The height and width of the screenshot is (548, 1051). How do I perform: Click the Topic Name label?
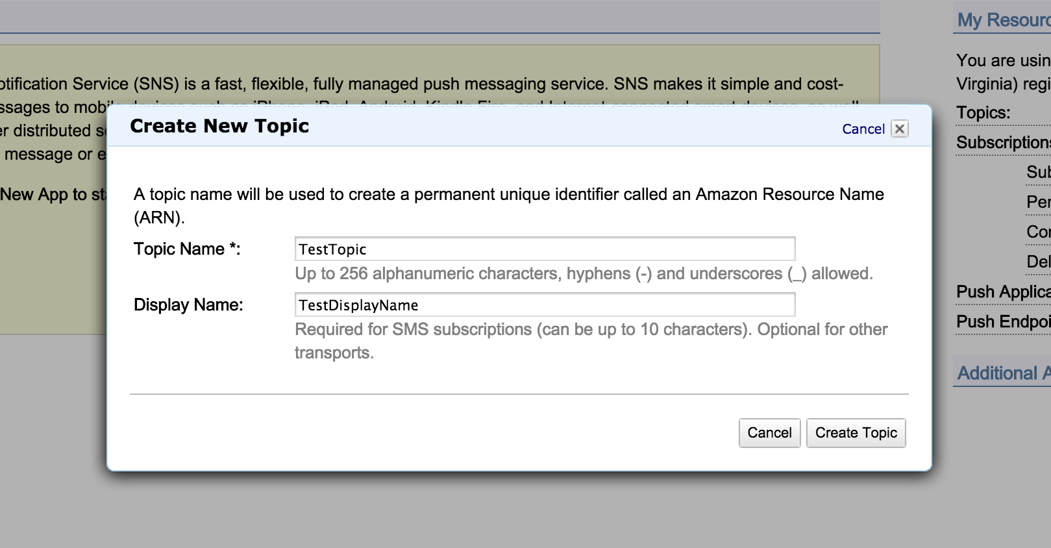(186, 249)
